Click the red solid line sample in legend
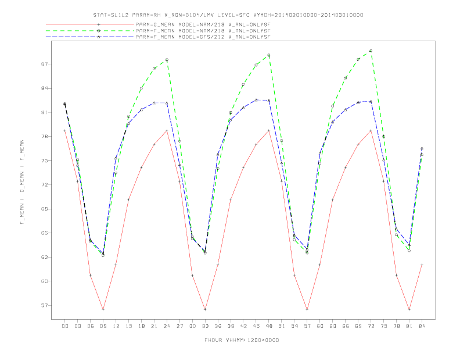The width and height of the screenshot is (460, 355). (90, 24)
